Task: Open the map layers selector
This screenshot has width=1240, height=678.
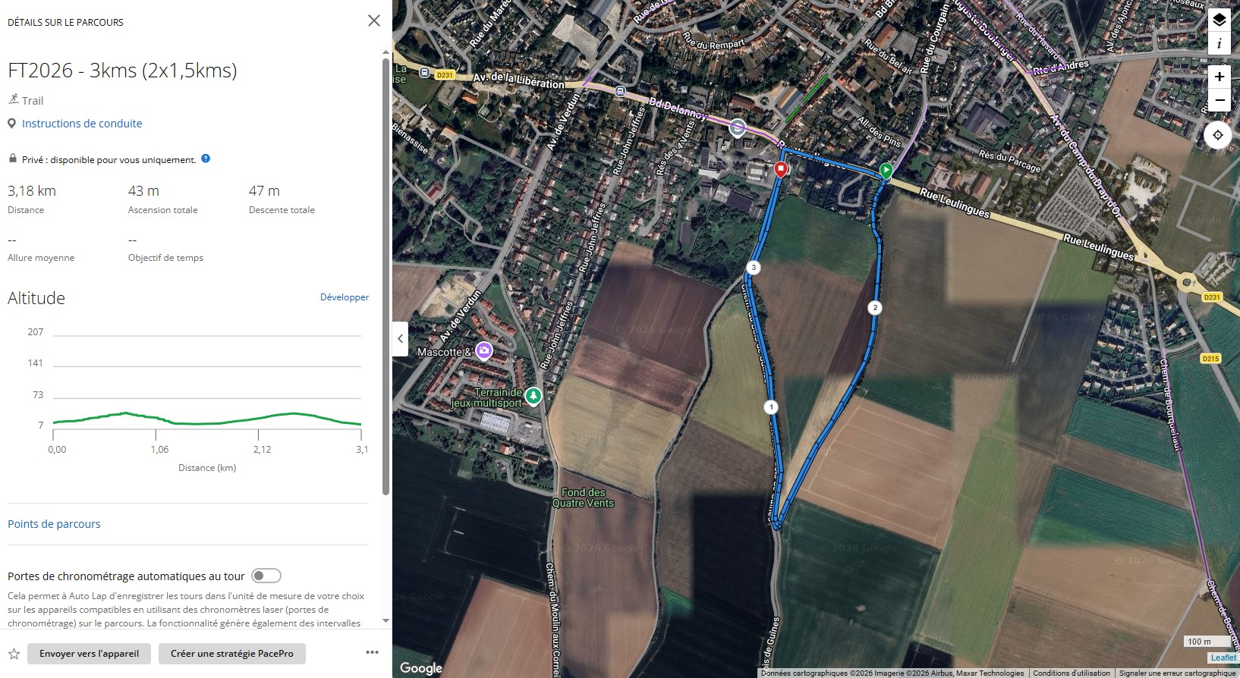Action: point(1219,20)
